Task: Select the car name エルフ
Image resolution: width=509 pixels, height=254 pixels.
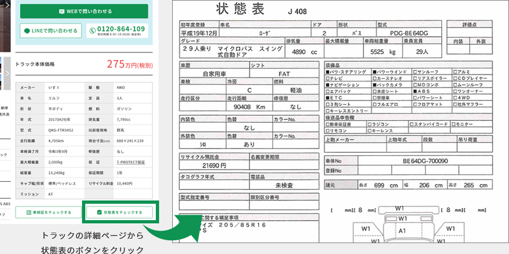Action: [54, 98]
